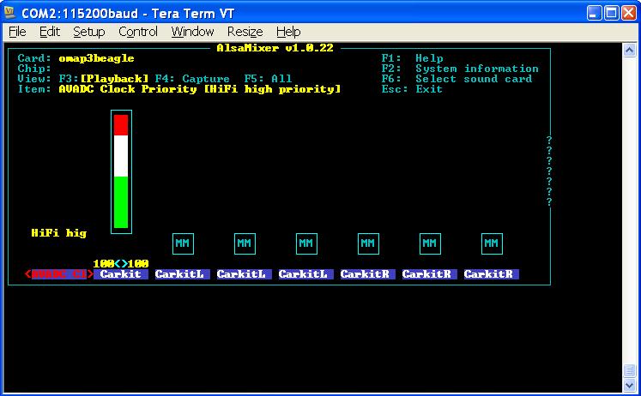Open the Setup menu
This screenshot has height=396, width=641.
(x=89, y=32)
